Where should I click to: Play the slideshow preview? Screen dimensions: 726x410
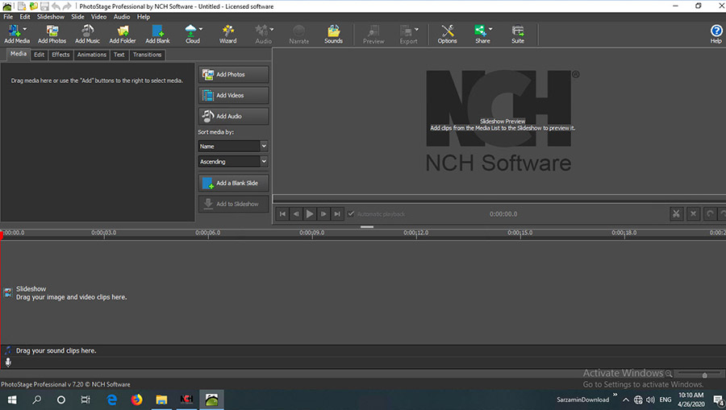point(310,214)
